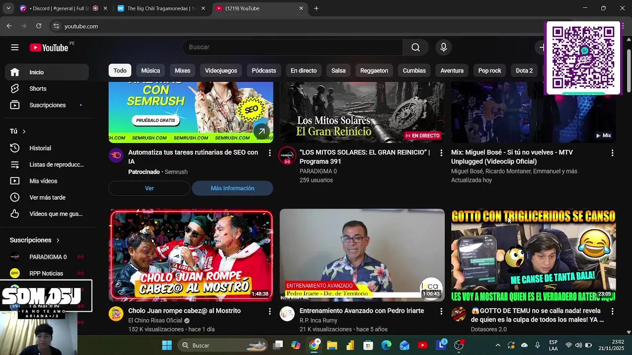Open File Explorer from taskbar

(332, 345)
